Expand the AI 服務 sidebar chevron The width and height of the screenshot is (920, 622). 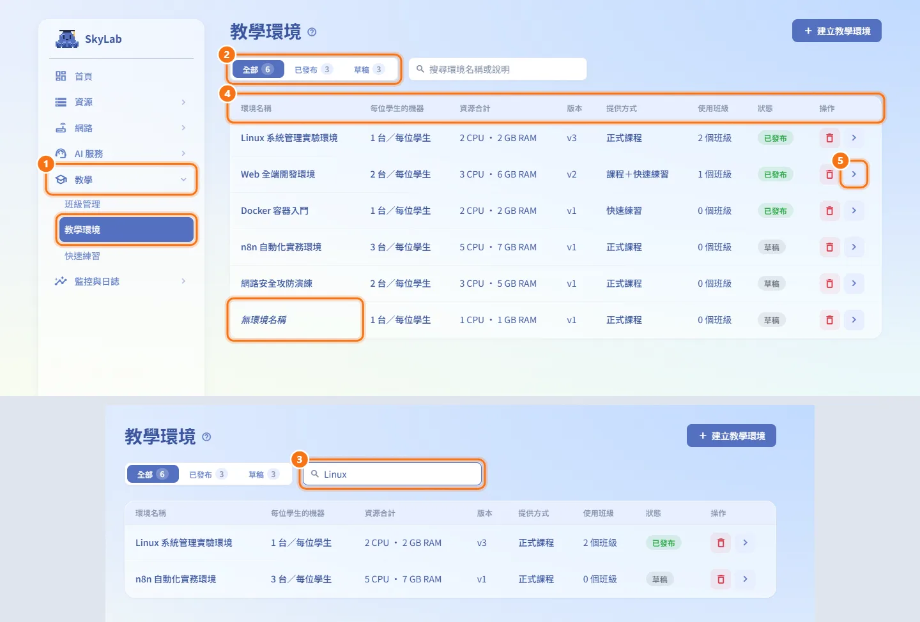183,153
